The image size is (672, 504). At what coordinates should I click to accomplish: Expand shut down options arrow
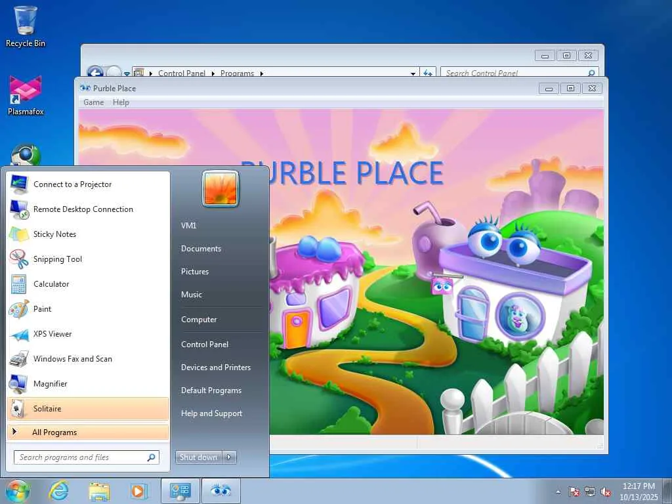coord(229,457)
